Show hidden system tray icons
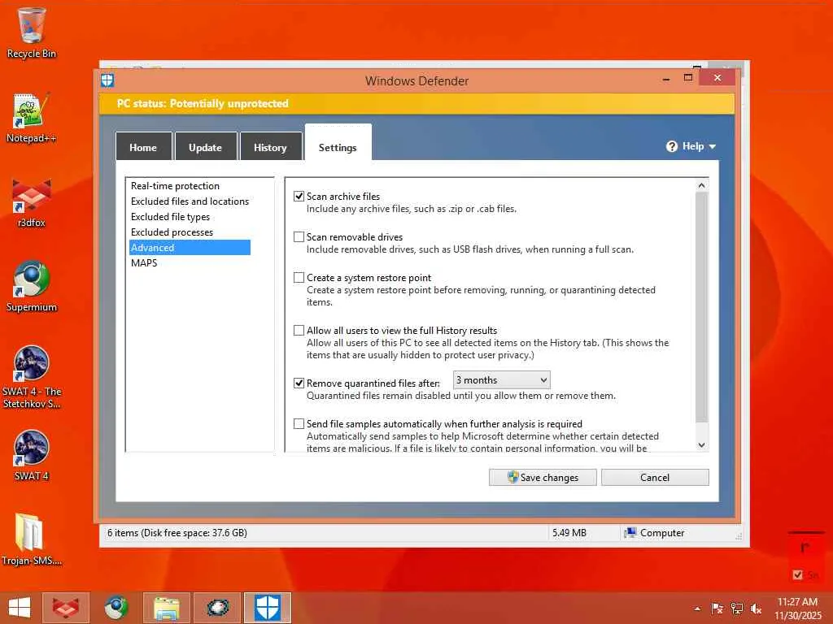Viewport: 833px width, 624px height. click(697, 609)
